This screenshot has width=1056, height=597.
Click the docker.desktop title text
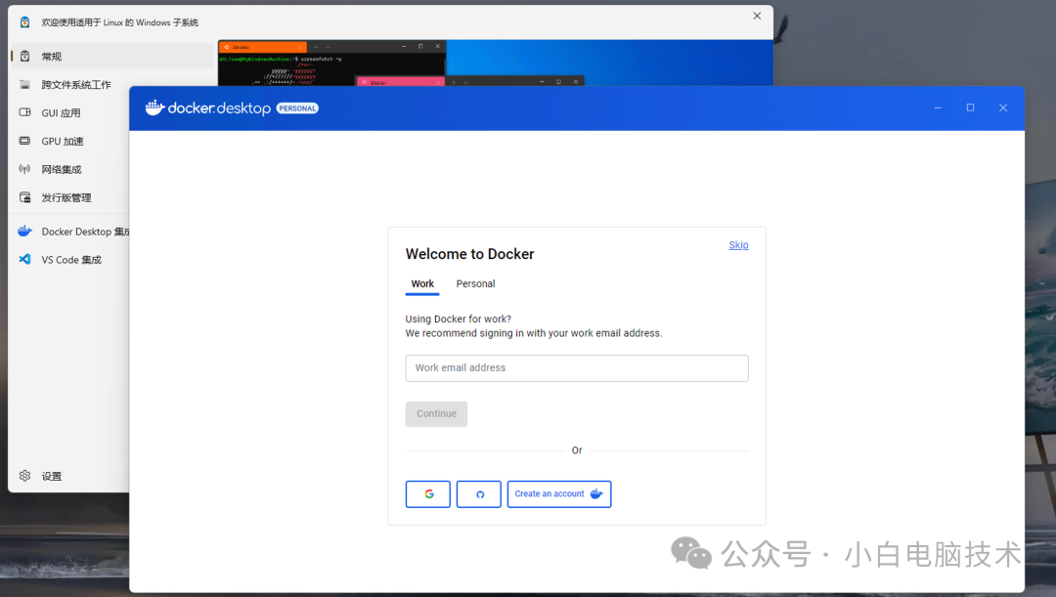tap(219, 107)
